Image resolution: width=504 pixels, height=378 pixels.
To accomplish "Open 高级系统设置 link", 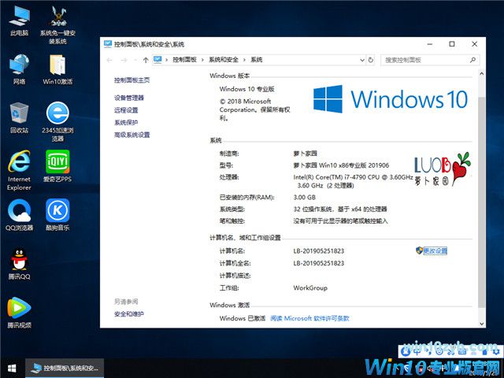I will (x=132, y=135).
